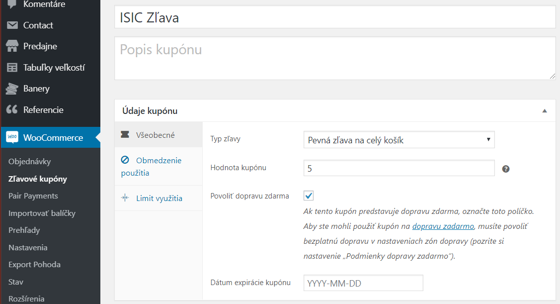Viewport: 560px width, 304px height.
Task: Open Nastavenia in WooCommerce submenu
Action: [x=28, y=247]
